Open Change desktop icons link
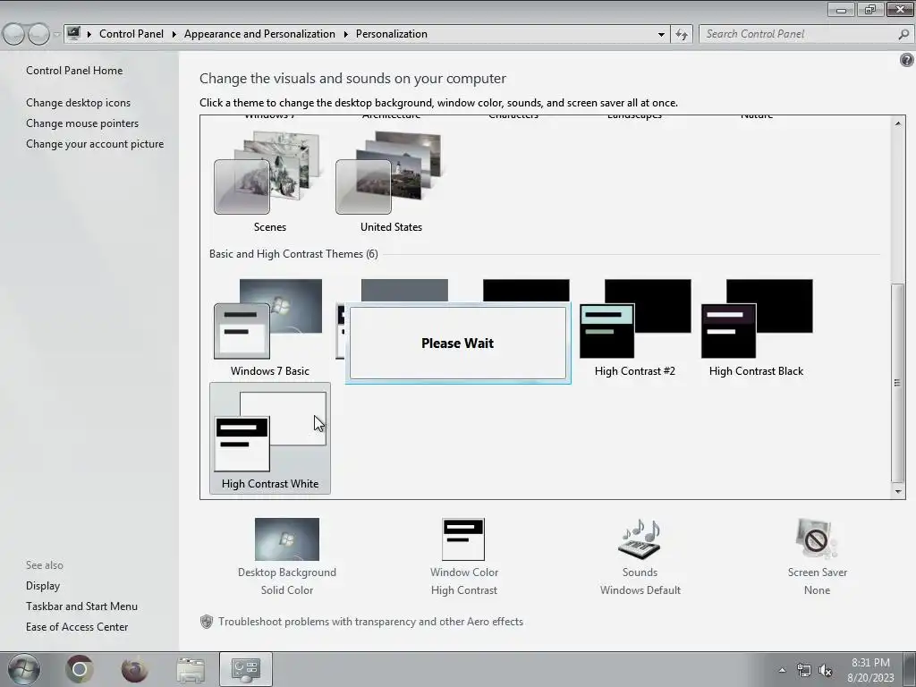The width and height of the screenshot is (916, 687). click(x=79, y=103)
